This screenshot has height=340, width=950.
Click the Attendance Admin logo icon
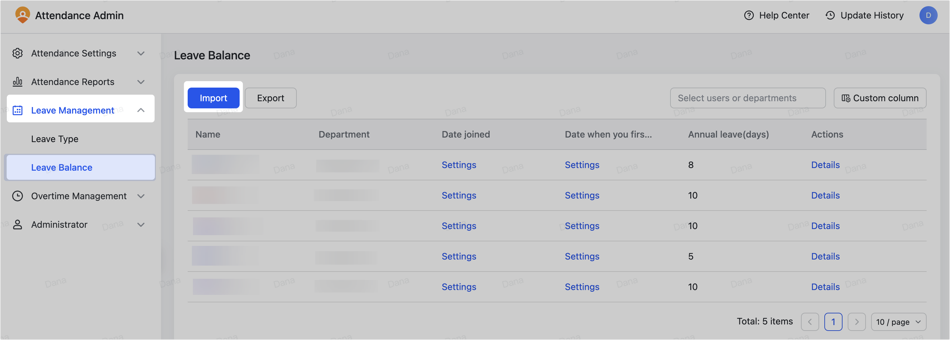[x=22, y=15]
